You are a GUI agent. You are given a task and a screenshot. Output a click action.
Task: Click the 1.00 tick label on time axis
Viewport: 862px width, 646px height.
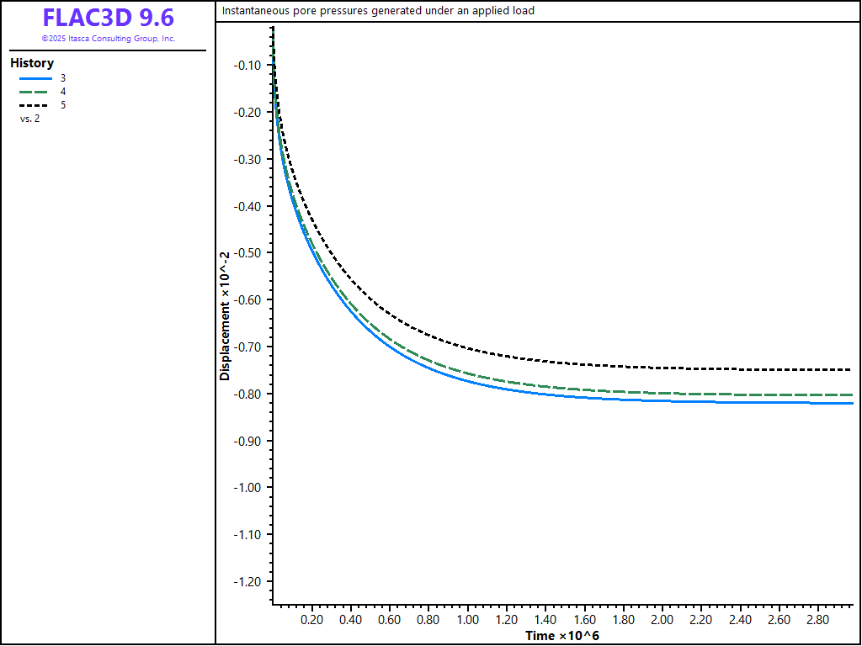tap(467, 620)
